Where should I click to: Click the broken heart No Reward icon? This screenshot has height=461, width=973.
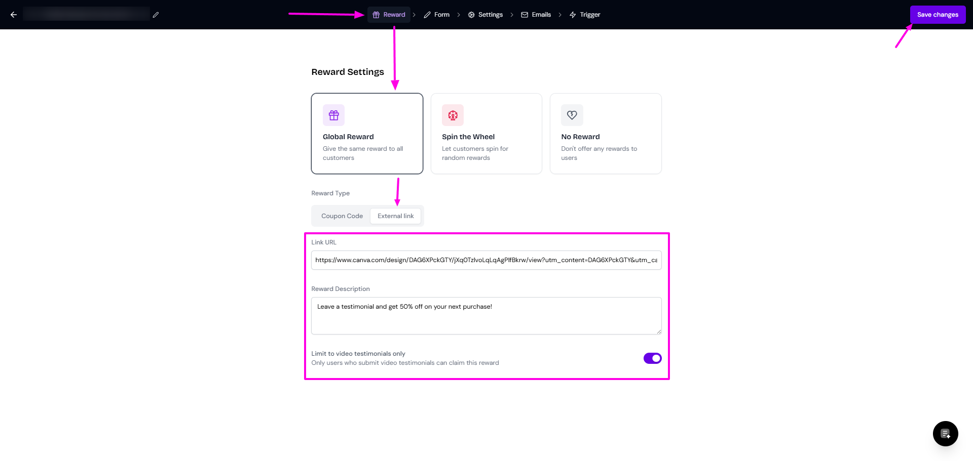572,115
